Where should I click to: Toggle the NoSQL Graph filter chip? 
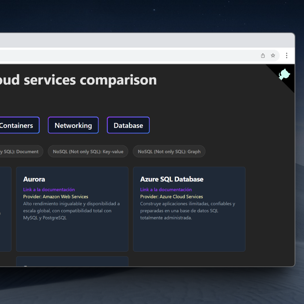(169, 151)
